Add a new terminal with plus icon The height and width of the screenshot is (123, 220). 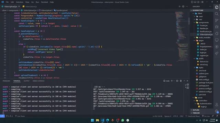coord(172,81)
